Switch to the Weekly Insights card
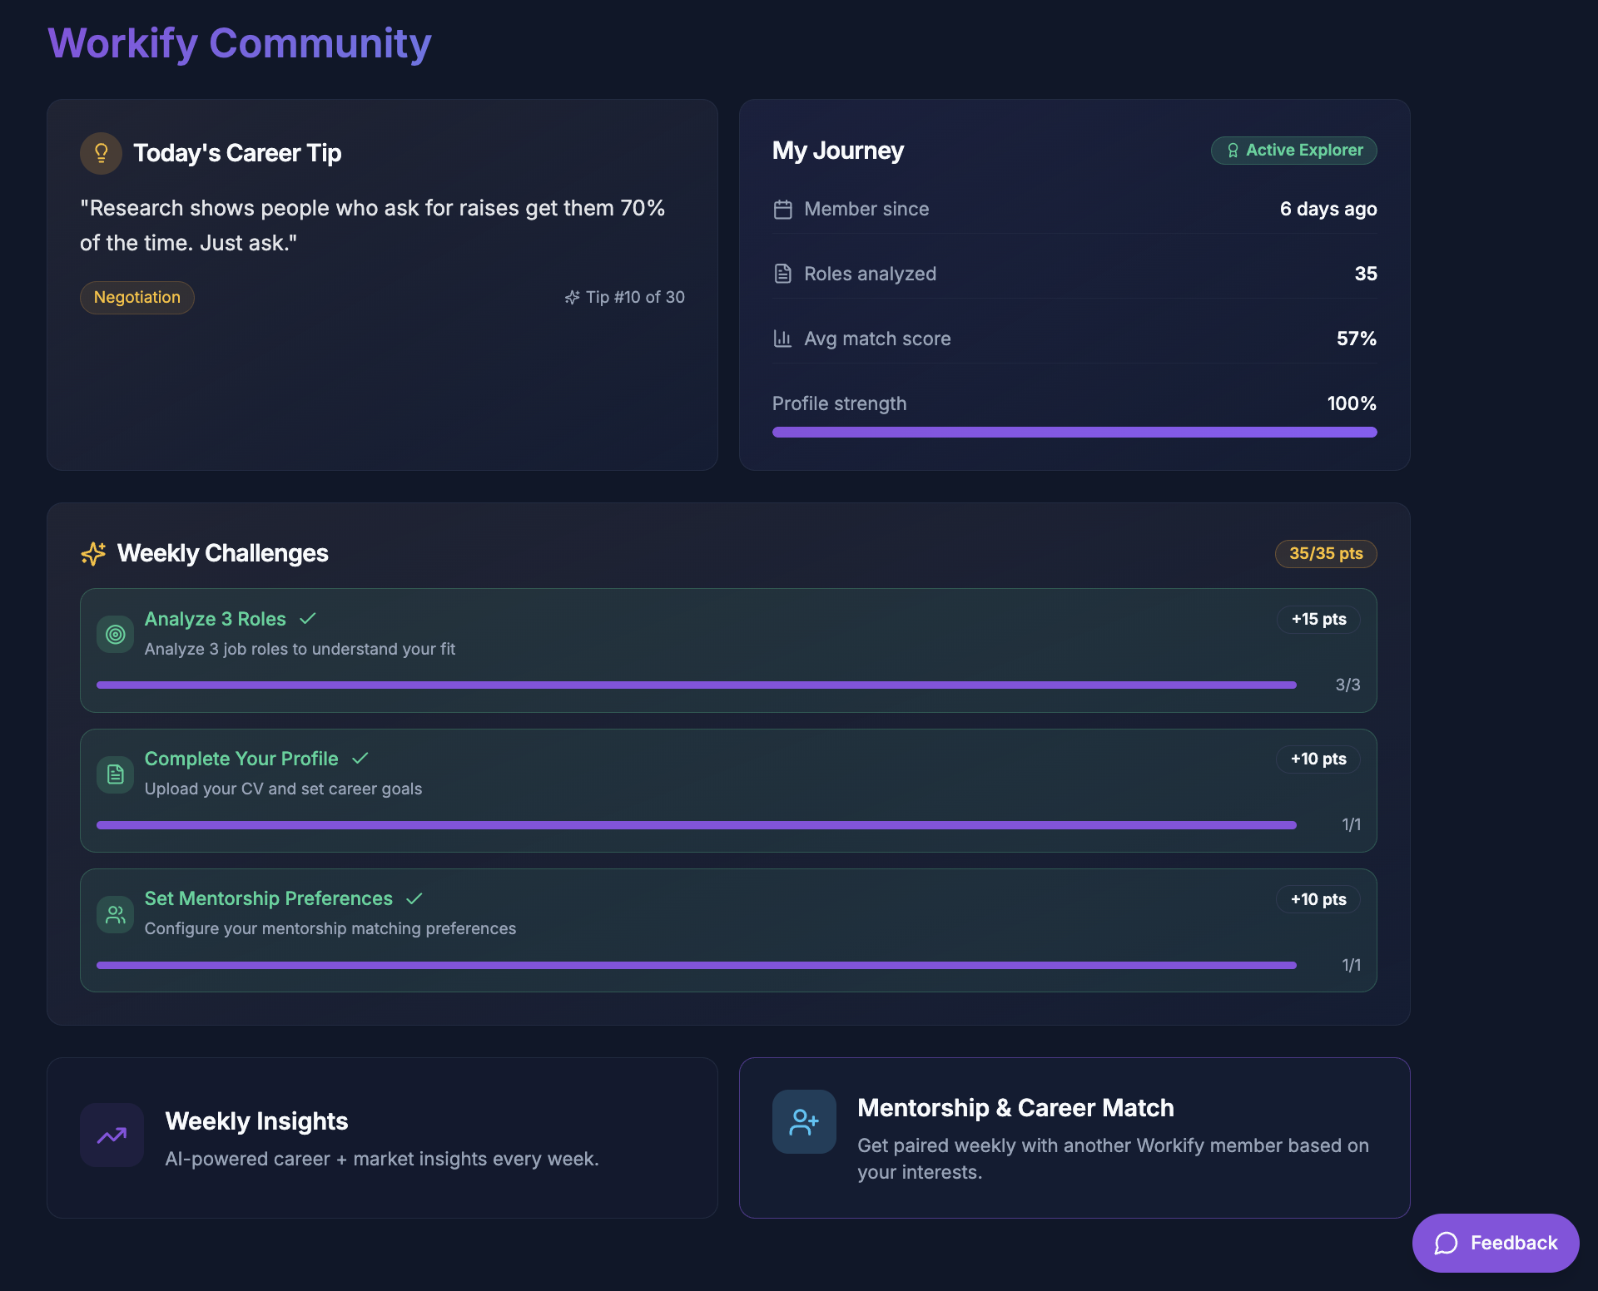The image size is (1598, 1291). pos(382,1138)
